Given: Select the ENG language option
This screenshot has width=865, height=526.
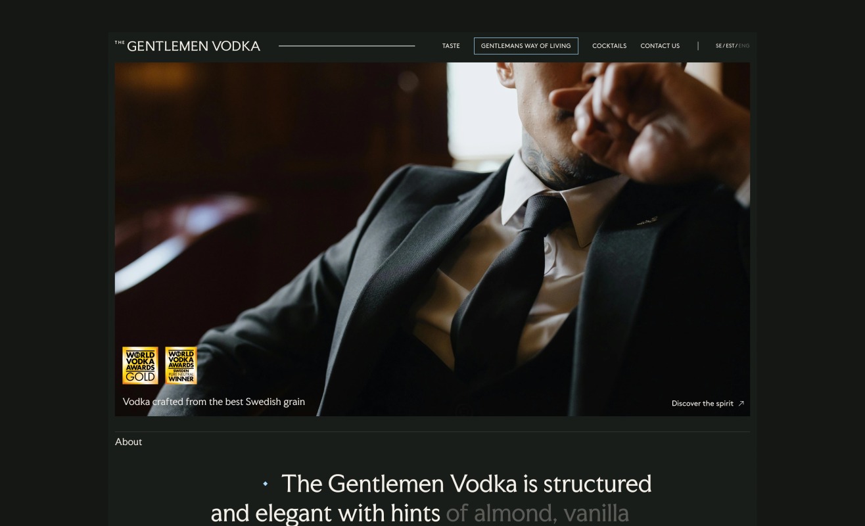Looking at the screenshot, I should click(744, 46).
